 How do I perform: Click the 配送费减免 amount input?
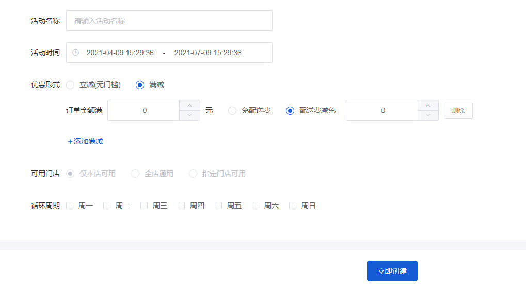[x=382, y=110]
